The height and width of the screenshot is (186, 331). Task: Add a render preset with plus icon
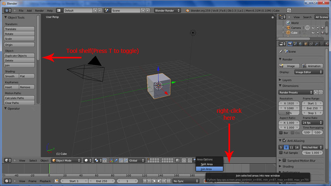pos(316,92)
